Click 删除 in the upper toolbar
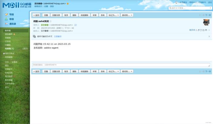 click(x=74, y=15)
